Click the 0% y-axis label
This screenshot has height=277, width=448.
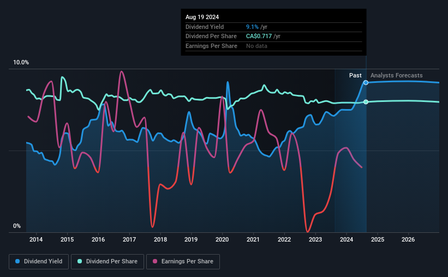tap(17, 226)
